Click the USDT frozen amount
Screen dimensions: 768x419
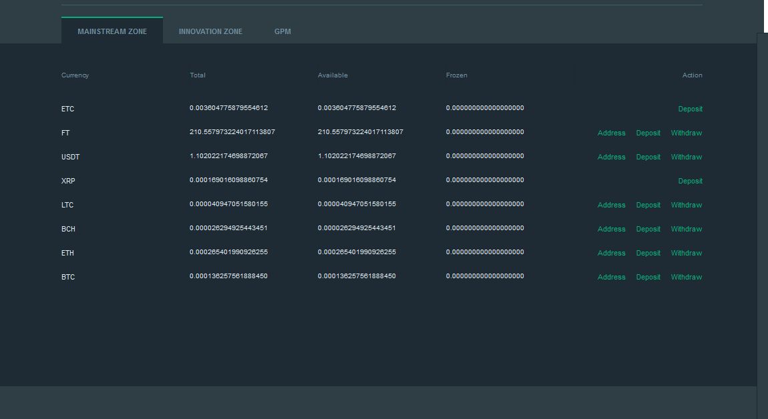click(x=485, y=155)
